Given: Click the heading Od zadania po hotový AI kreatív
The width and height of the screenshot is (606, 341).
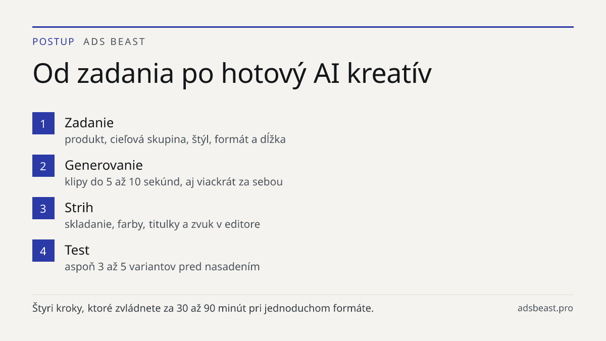Looking at the screenshot, I should click(x=232, y=74).
